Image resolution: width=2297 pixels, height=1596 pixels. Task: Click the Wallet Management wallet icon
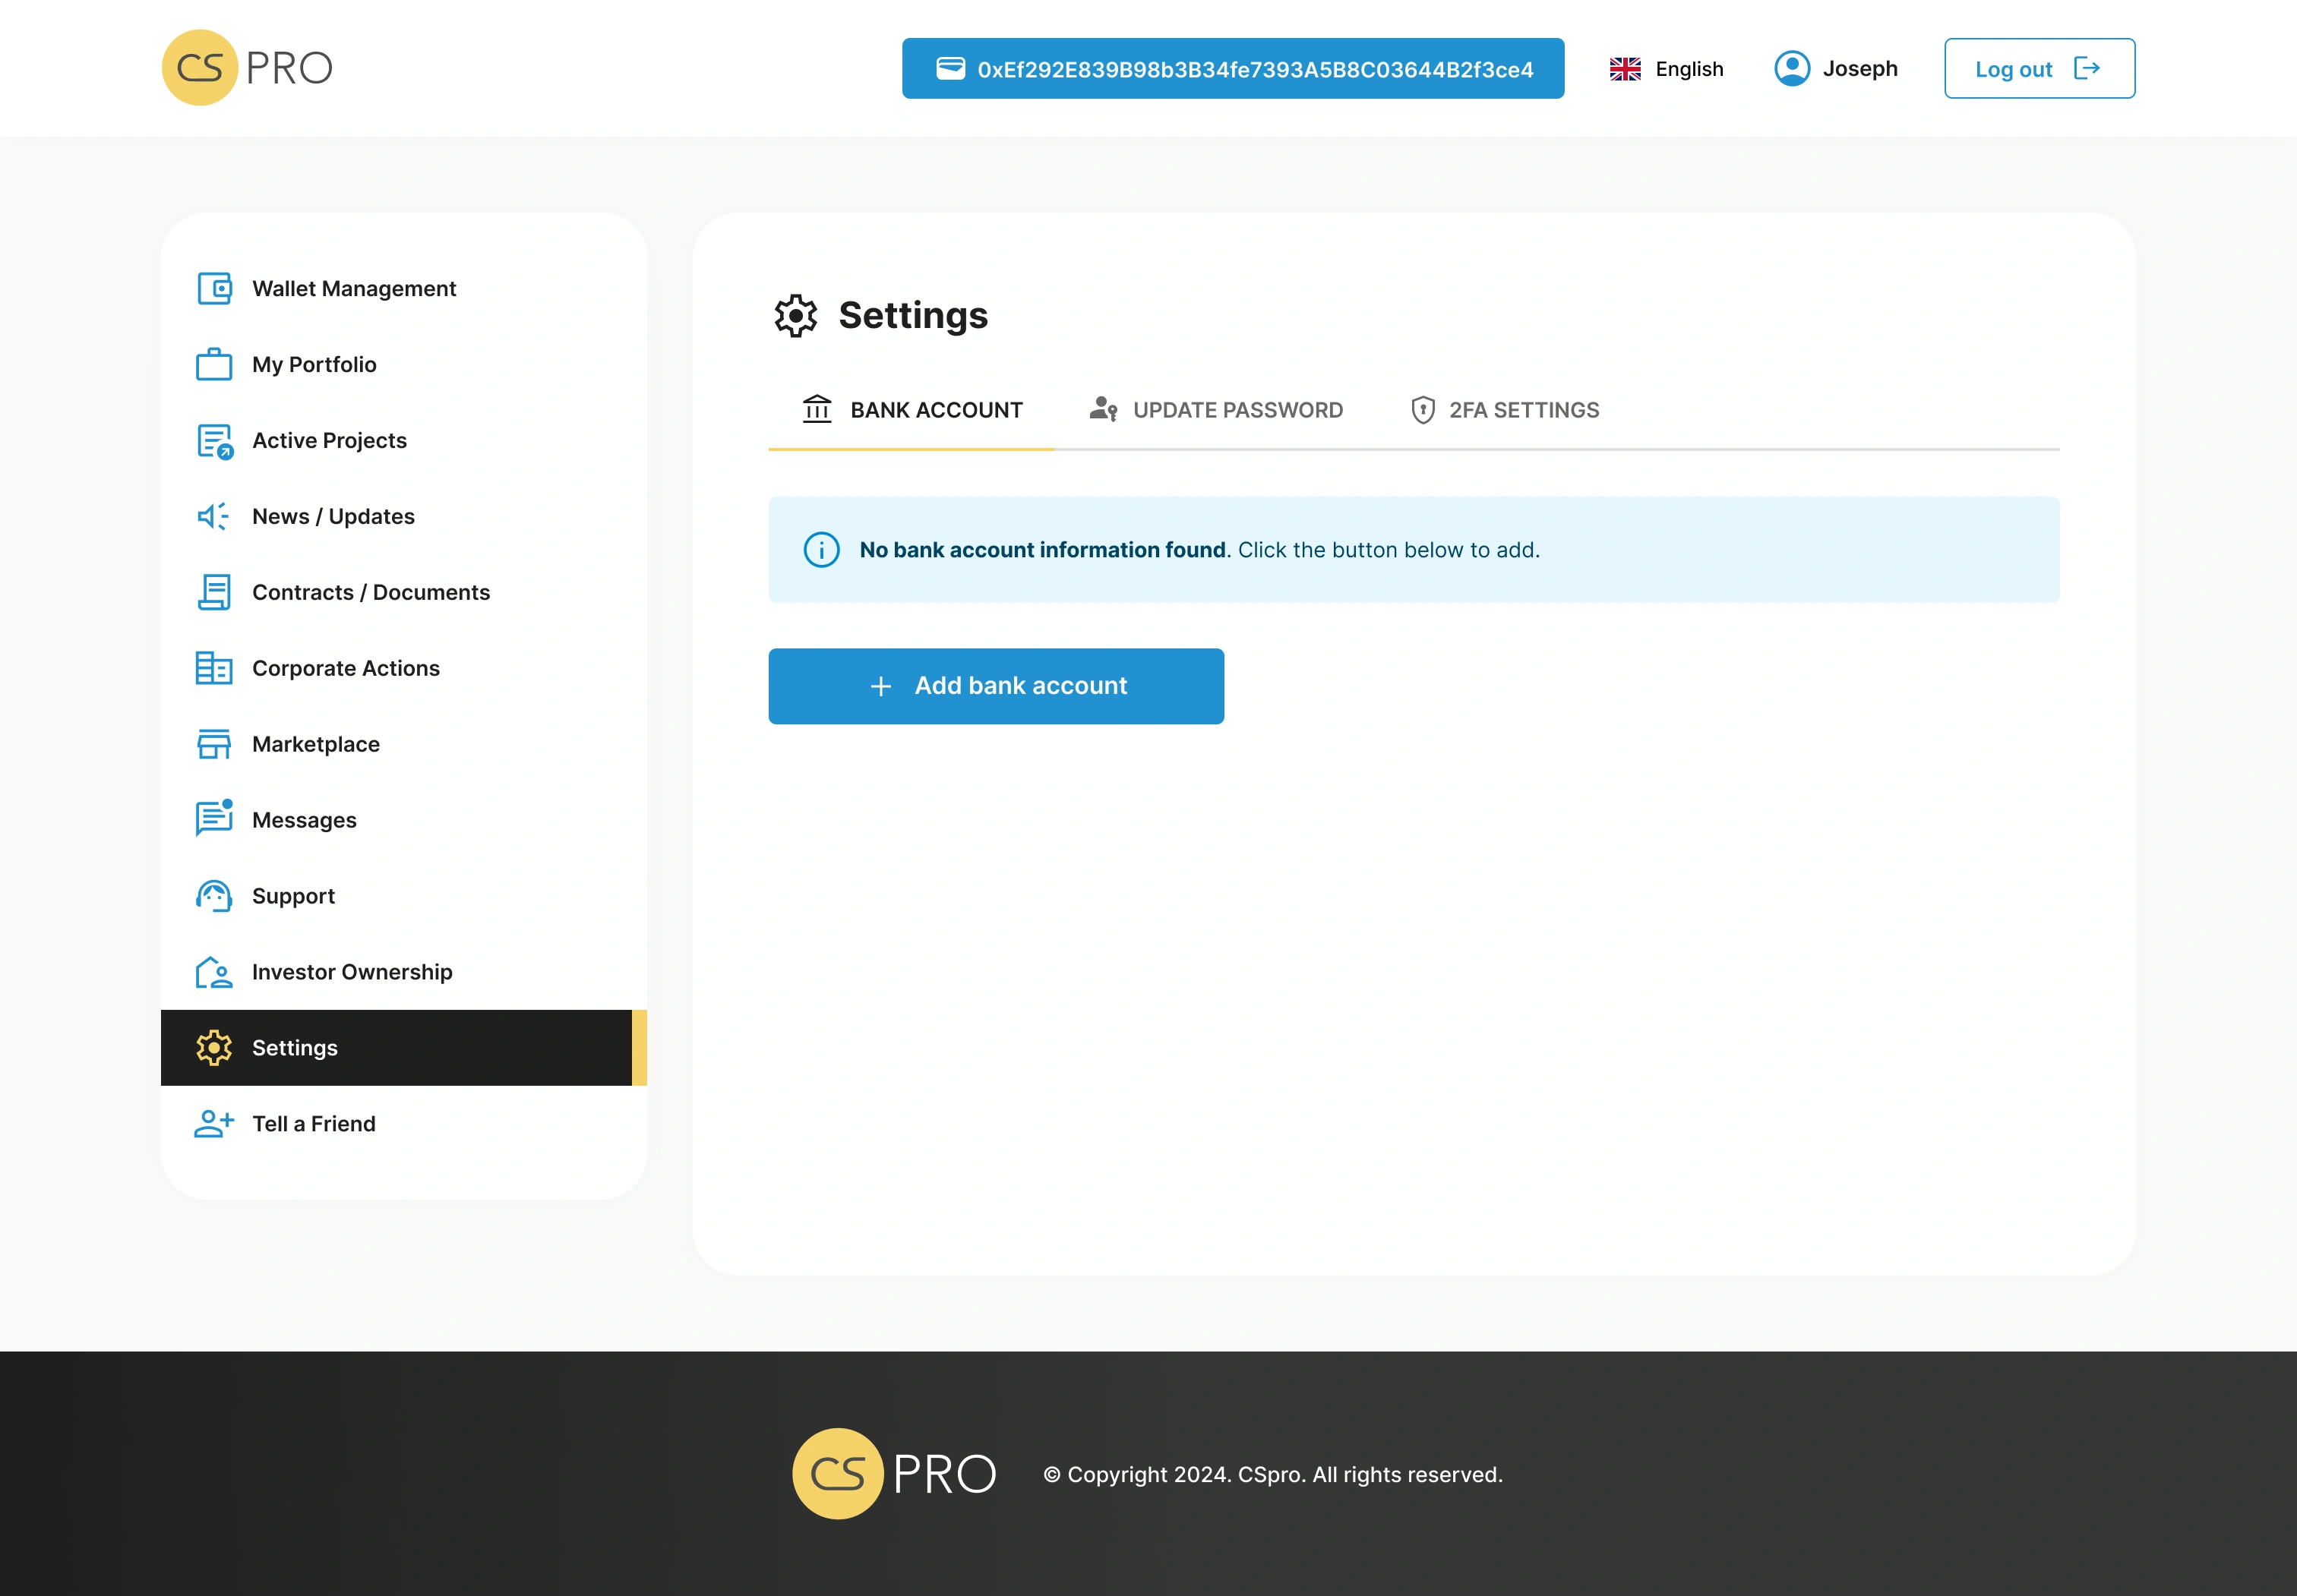click(x=214, y=289)
